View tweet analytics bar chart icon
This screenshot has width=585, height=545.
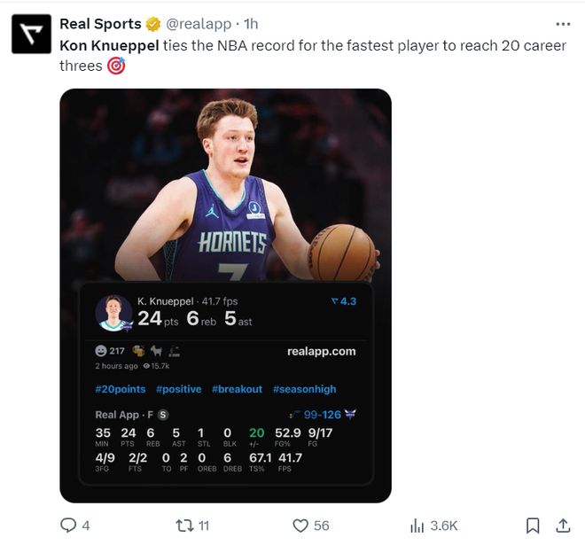click(x=417, y=526)
